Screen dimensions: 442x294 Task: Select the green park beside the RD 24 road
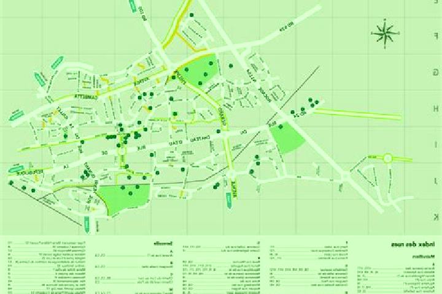click(x=288, y=138)
